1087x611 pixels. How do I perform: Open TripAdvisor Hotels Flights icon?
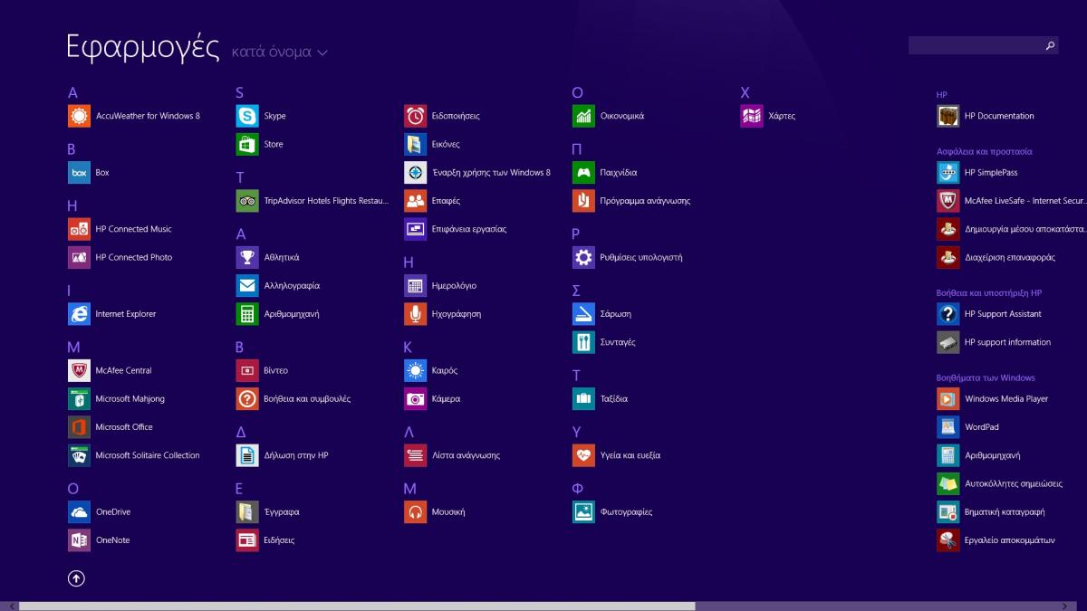(x=247, y=201)
